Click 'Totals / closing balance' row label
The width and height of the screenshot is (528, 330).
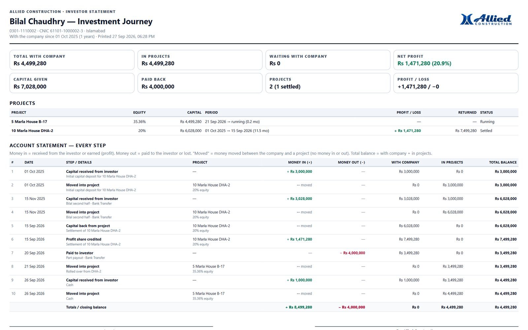[86, 307]
